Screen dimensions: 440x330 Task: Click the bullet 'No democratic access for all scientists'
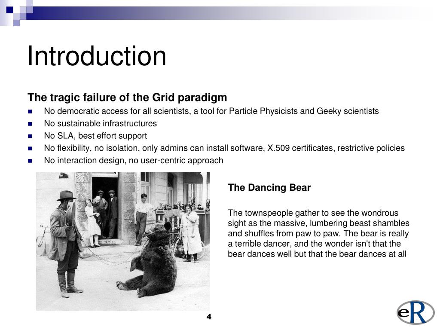pyautogui.click(x=211, y=111)
